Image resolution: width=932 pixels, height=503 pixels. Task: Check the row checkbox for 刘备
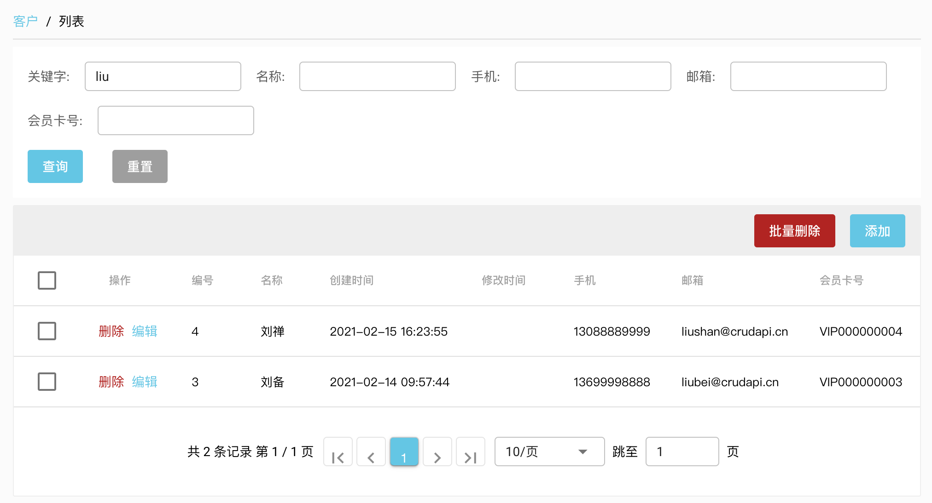(x=47, y=382)
